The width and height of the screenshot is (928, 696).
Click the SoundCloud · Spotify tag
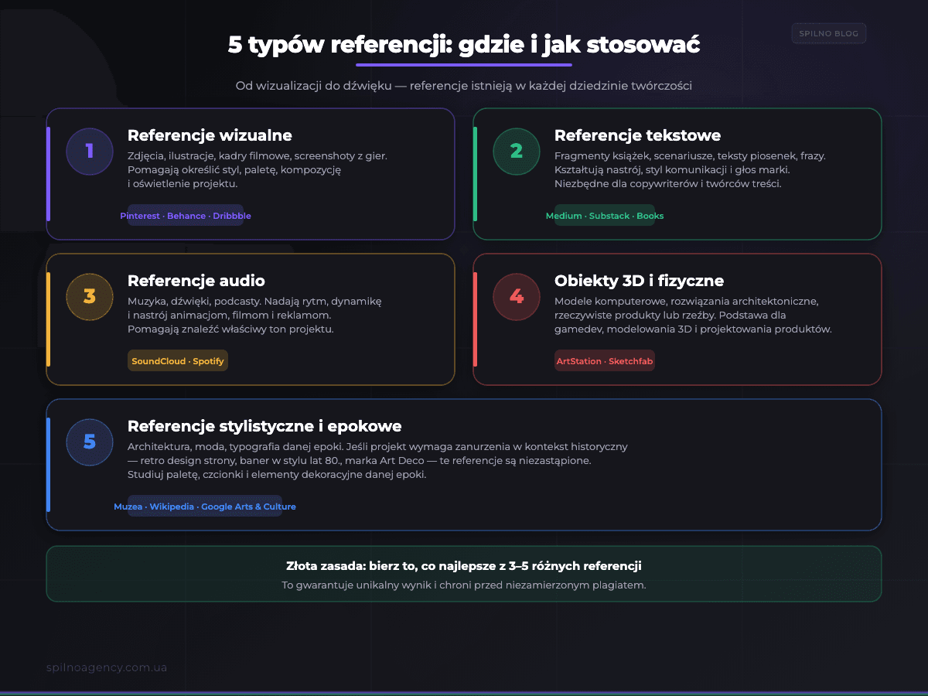178,361
